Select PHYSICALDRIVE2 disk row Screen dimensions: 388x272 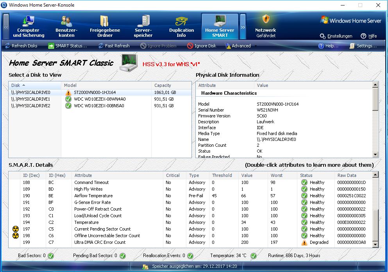(100, 106)
